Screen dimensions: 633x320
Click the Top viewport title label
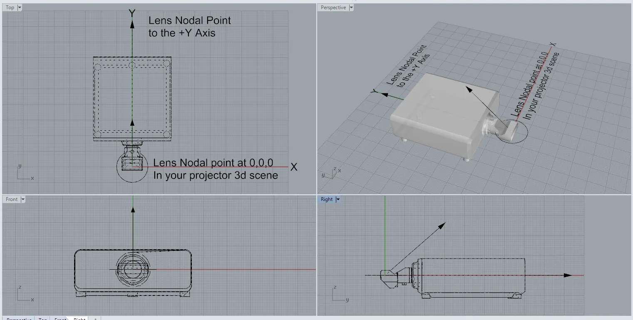click(x=10, y=7)
